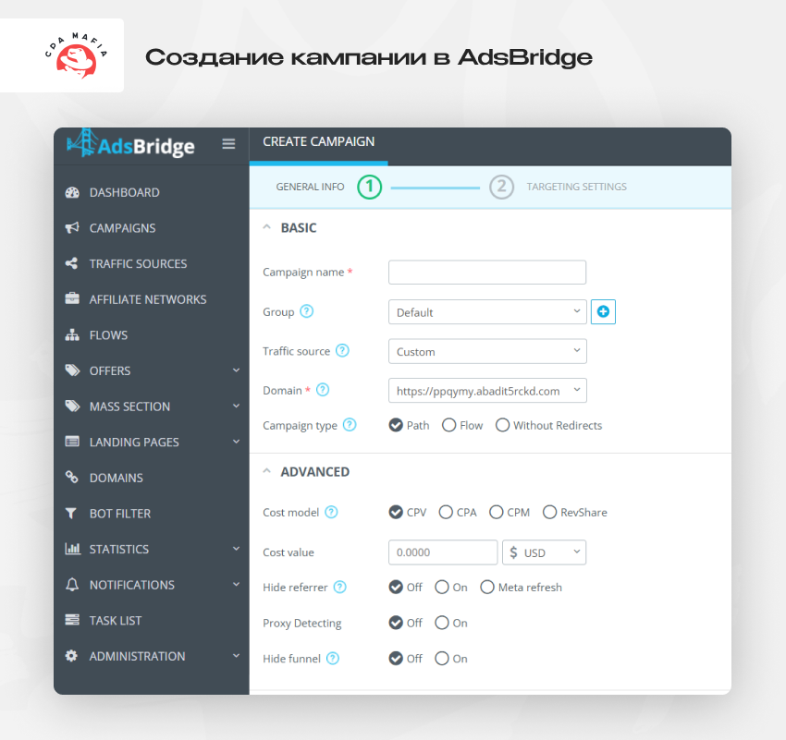Image resolution: width=786 pixels, height=740 pixels.
Task: Open the Domain dropdown
Action: (487, 391)
